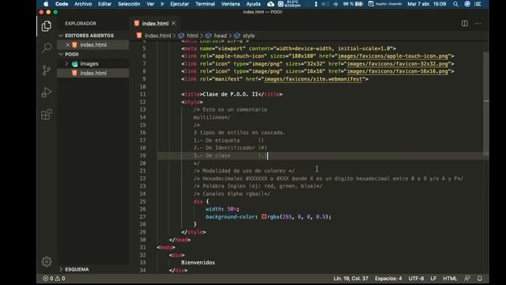Click the editor vertical scrollbar thumb
The image size is (506, 285).
coord(485,103)
